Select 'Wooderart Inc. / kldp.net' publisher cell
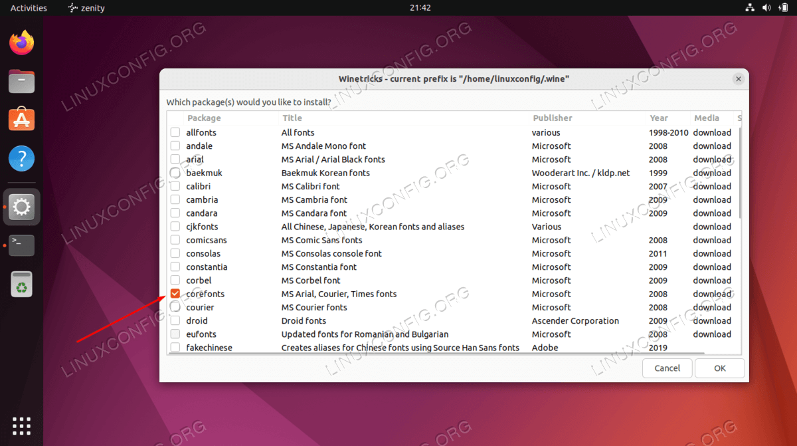This screenshot has height=446, width=797. pyautogui.click(x=581, y=173)
